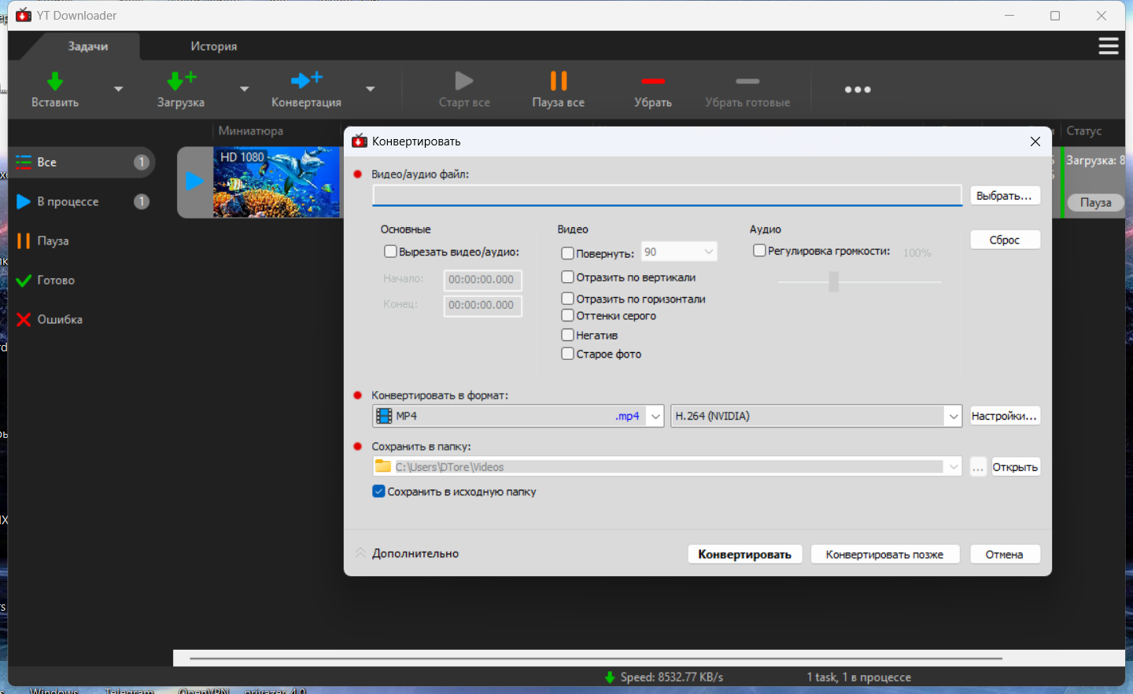Click the Конвертировать button
Viewport: 1133px width, 694px height.
click(x=744, y=554)
